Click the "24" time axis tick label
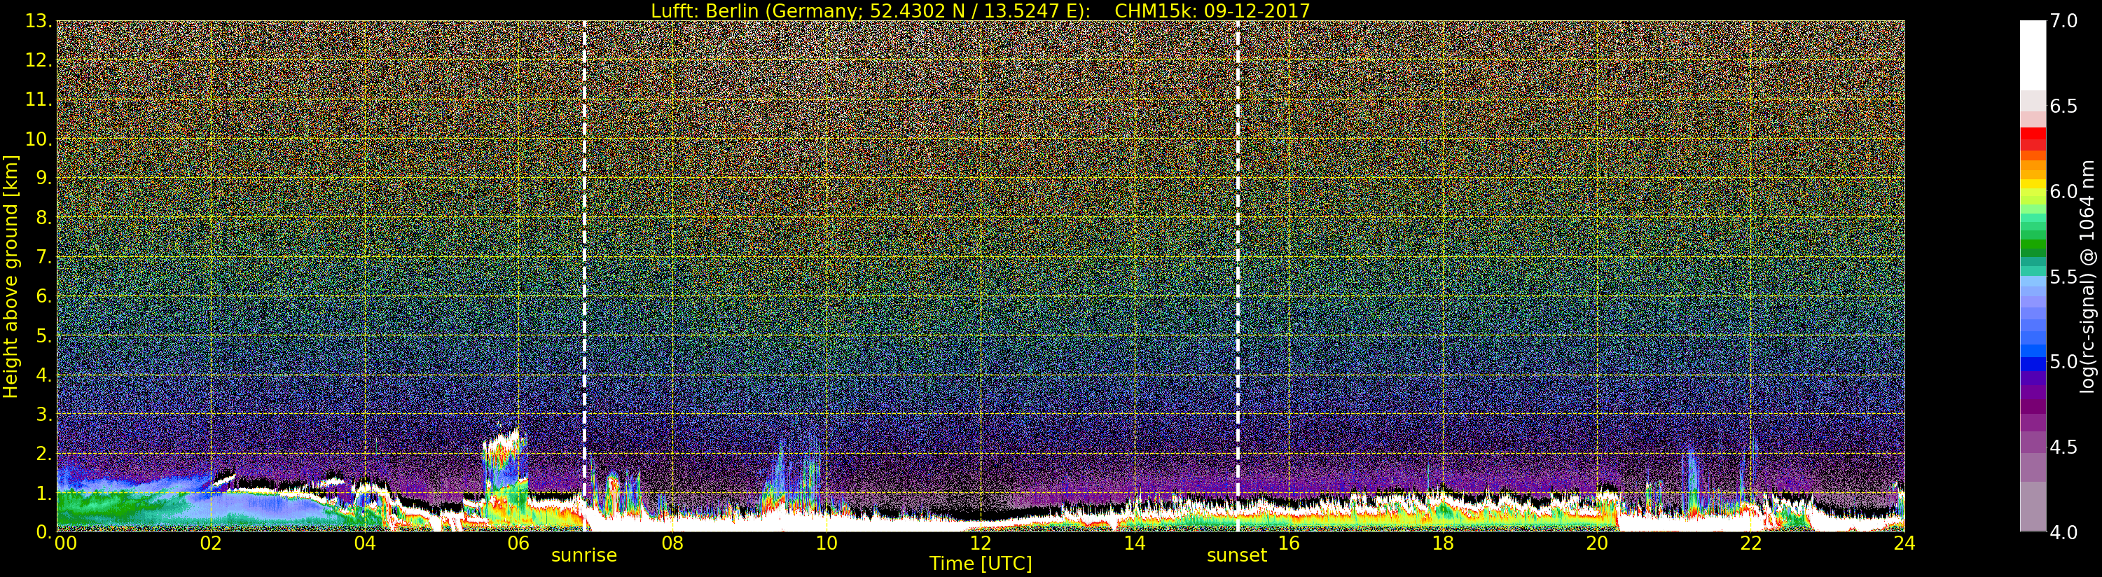2102x577 pixels. point(1904,543)
